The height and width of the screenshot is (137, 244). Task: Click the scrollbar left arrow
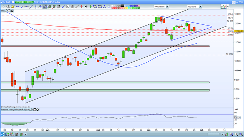pos(26,134)
